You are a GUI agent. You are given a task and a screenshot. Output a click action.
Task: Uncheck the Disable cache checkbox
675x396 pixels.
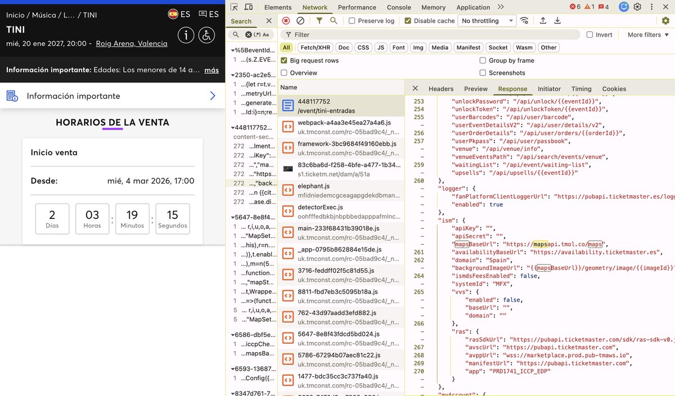408,21
